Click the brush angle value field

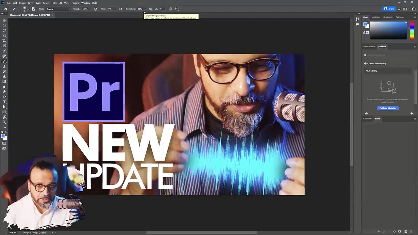[x=161, y=9]
